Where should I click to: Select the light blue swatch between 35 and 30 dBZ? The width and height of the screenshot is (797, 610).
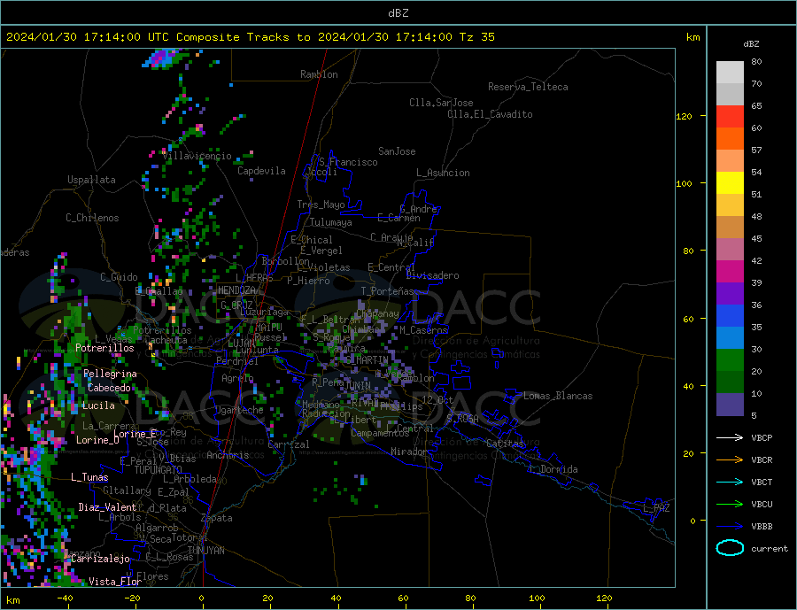click(730, 338)
